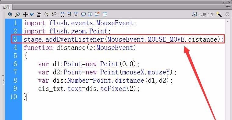
Task: Click line number 9 in the gutter
Action: click(x=15, y=89)
